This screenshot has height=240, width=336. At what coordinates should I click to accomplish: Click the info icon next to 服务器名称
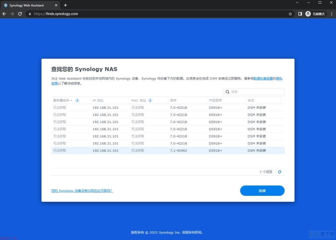tap(77, 100)
